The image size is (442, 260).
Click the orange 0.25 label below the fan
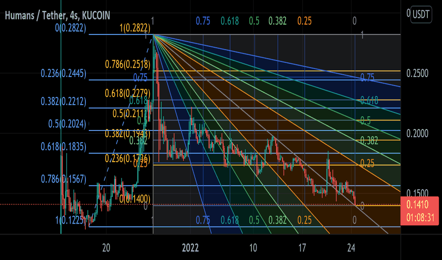coord(304,220)
